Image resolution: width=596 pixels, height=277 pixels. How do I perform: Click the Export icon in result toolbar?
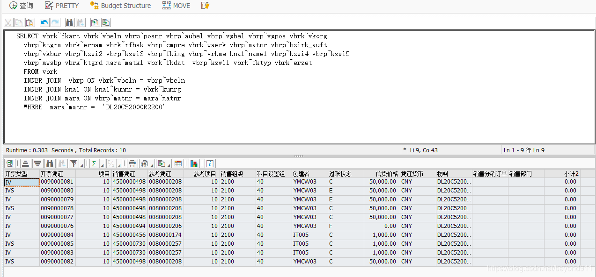[161, 163]
